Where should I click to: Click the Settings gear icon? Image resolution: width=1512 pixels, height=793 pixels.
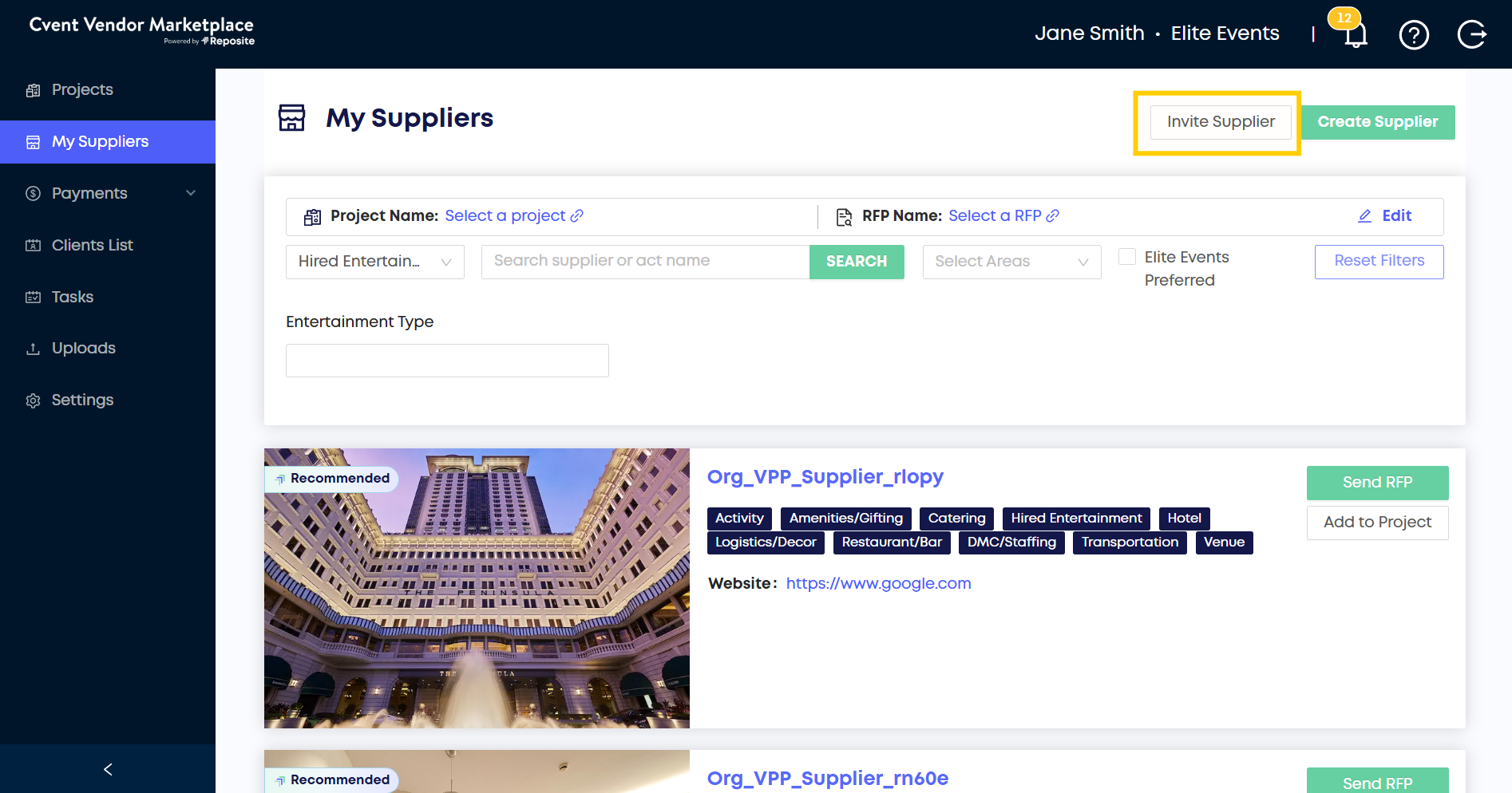(33, 400)
